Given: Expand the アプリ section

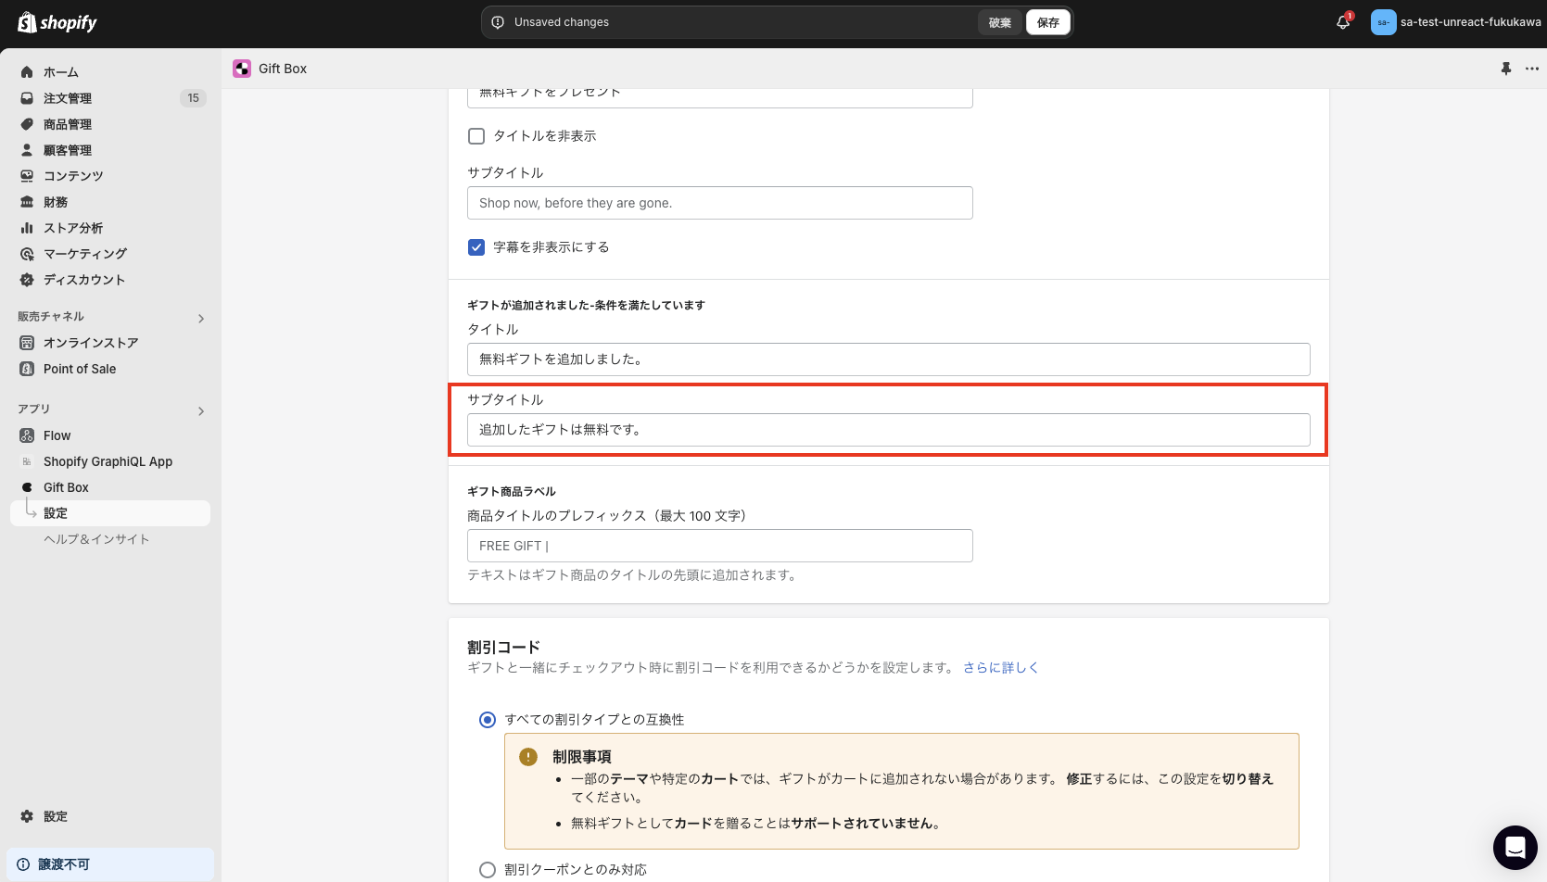Looking at the screenshot, I should pos(200,410).
